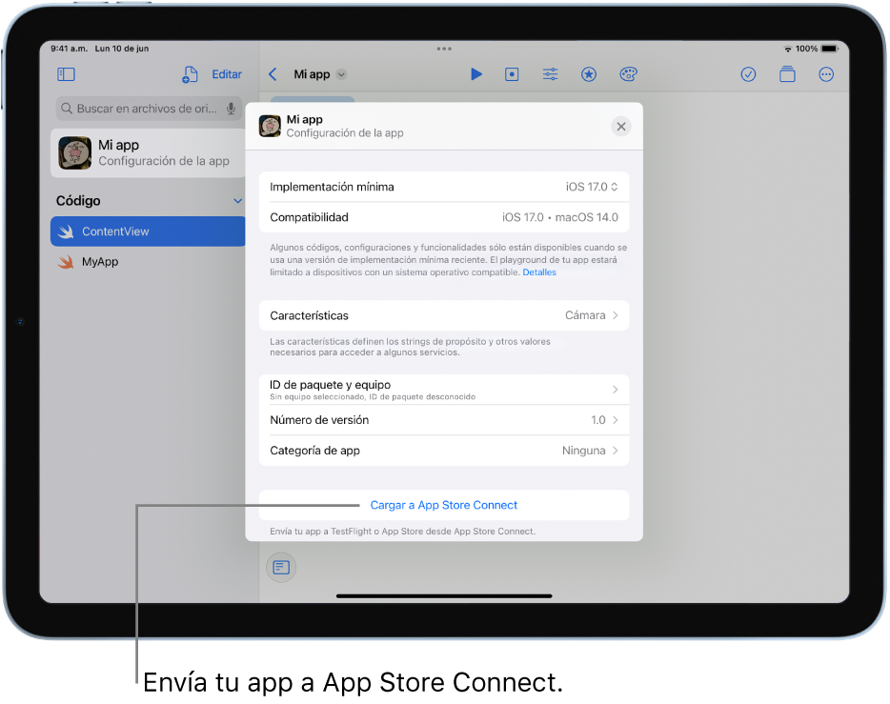Viewport: 890px width, 704px height.
Task: Open the color palette icon
Action: 628,74
